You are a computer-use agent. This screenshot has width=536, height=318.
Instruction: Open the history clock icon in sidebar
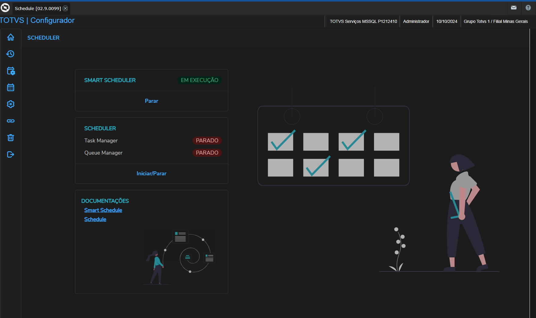point(10,54)
